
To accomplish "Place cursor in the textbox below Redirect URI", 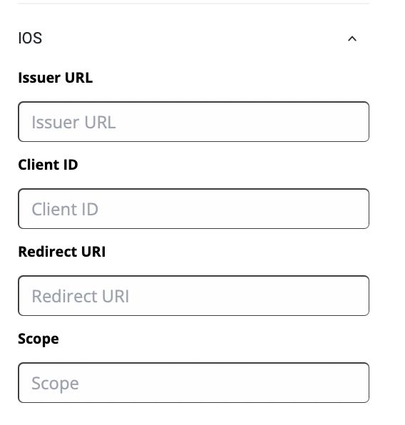I will click(193, 296).
